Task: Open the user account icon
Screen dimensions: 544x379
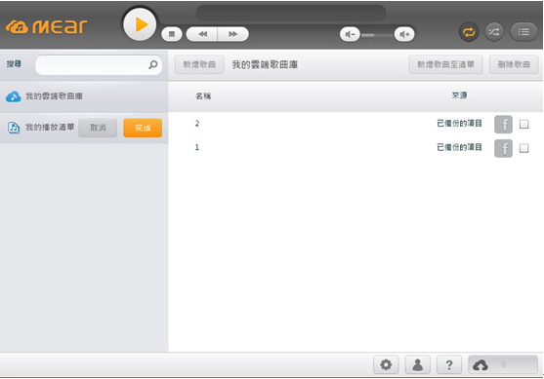Action: tap(418, 364)
